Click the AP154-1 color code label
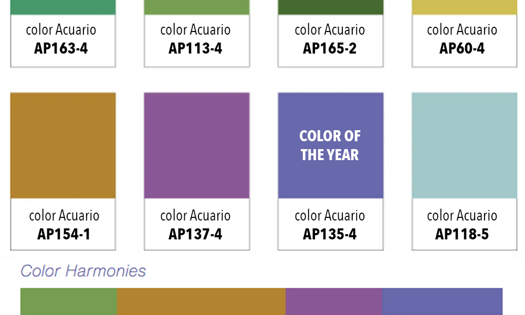This screenshot has width=525, height=315. coord(64,234)
